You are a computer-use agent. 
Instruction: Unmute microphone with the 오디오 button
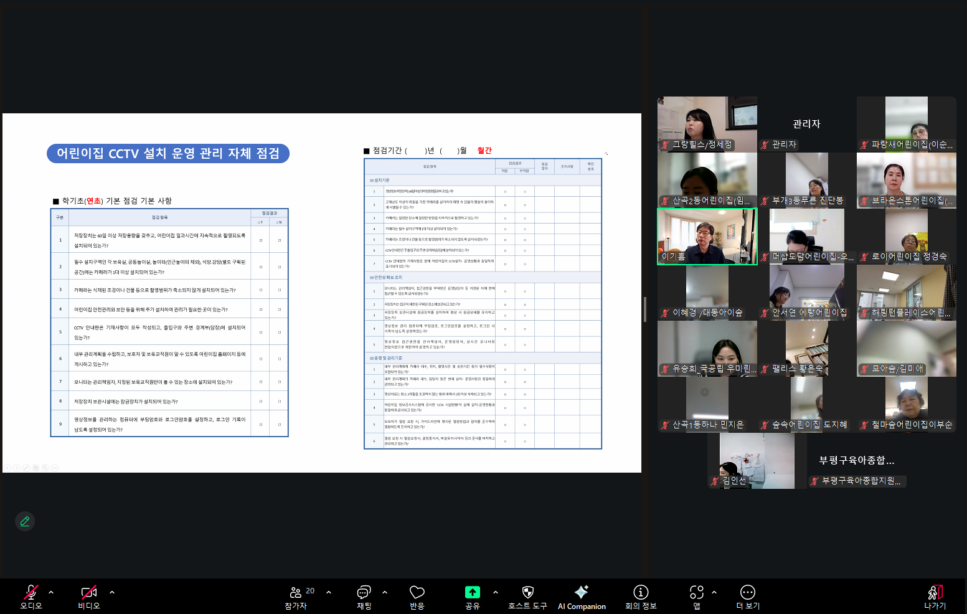[31, 596]
